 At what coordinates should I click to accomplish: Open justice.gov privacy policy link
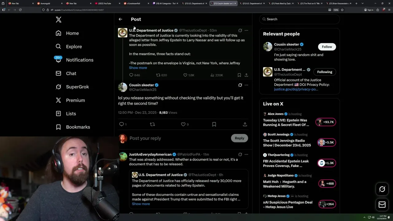tap(296, 89)
